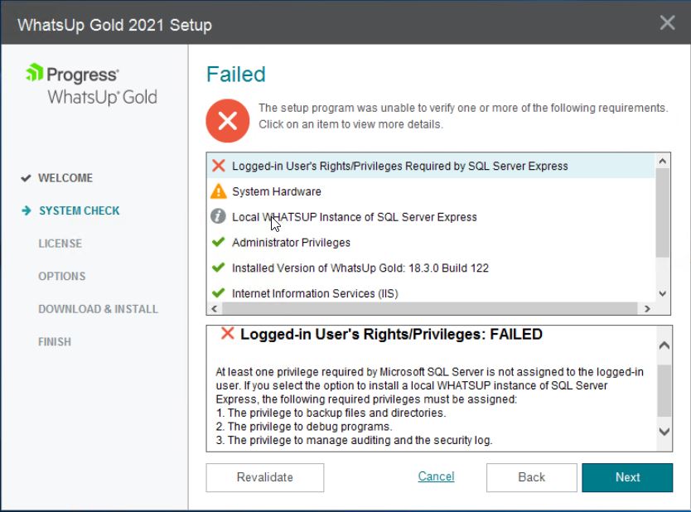Click the requirements list scroll down arrow
This screenshot has height=512, width=691.
(662, 293)
